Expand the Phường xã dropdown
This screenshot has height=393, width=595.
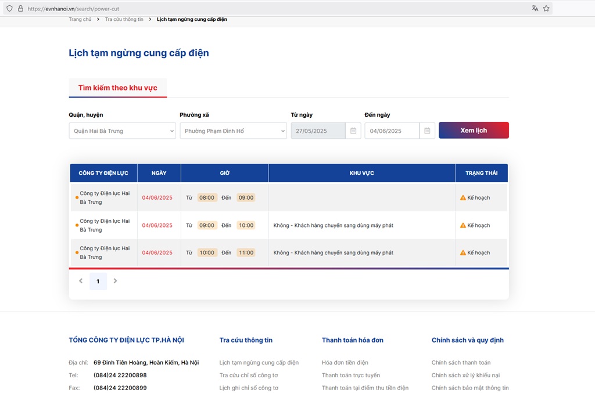[233, 131]
